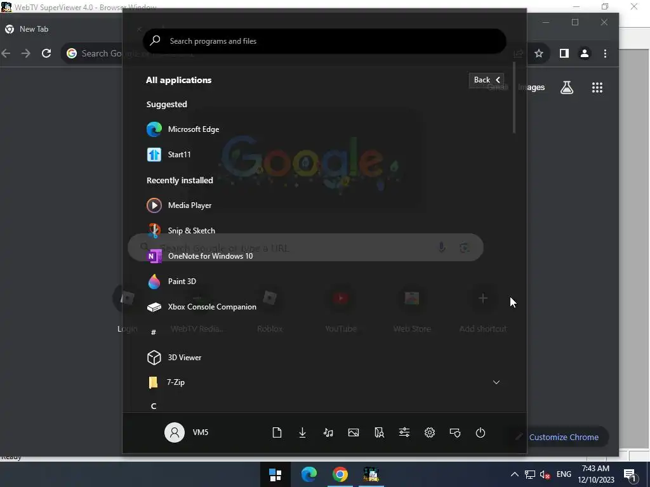
Task: Open Snip & Sketch app
Action: coord(180,231)
